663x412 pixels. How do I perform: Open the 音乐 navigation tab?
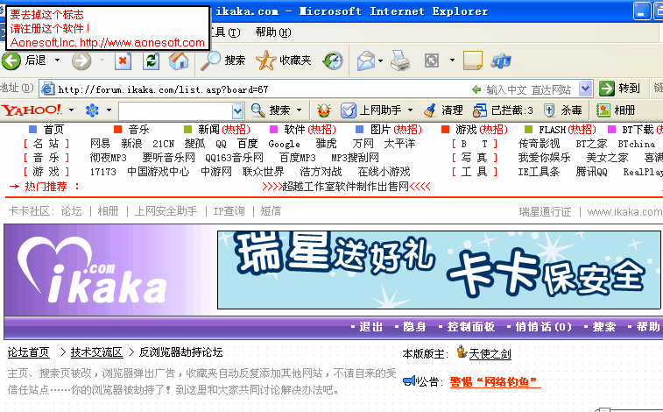pos(138,130)
